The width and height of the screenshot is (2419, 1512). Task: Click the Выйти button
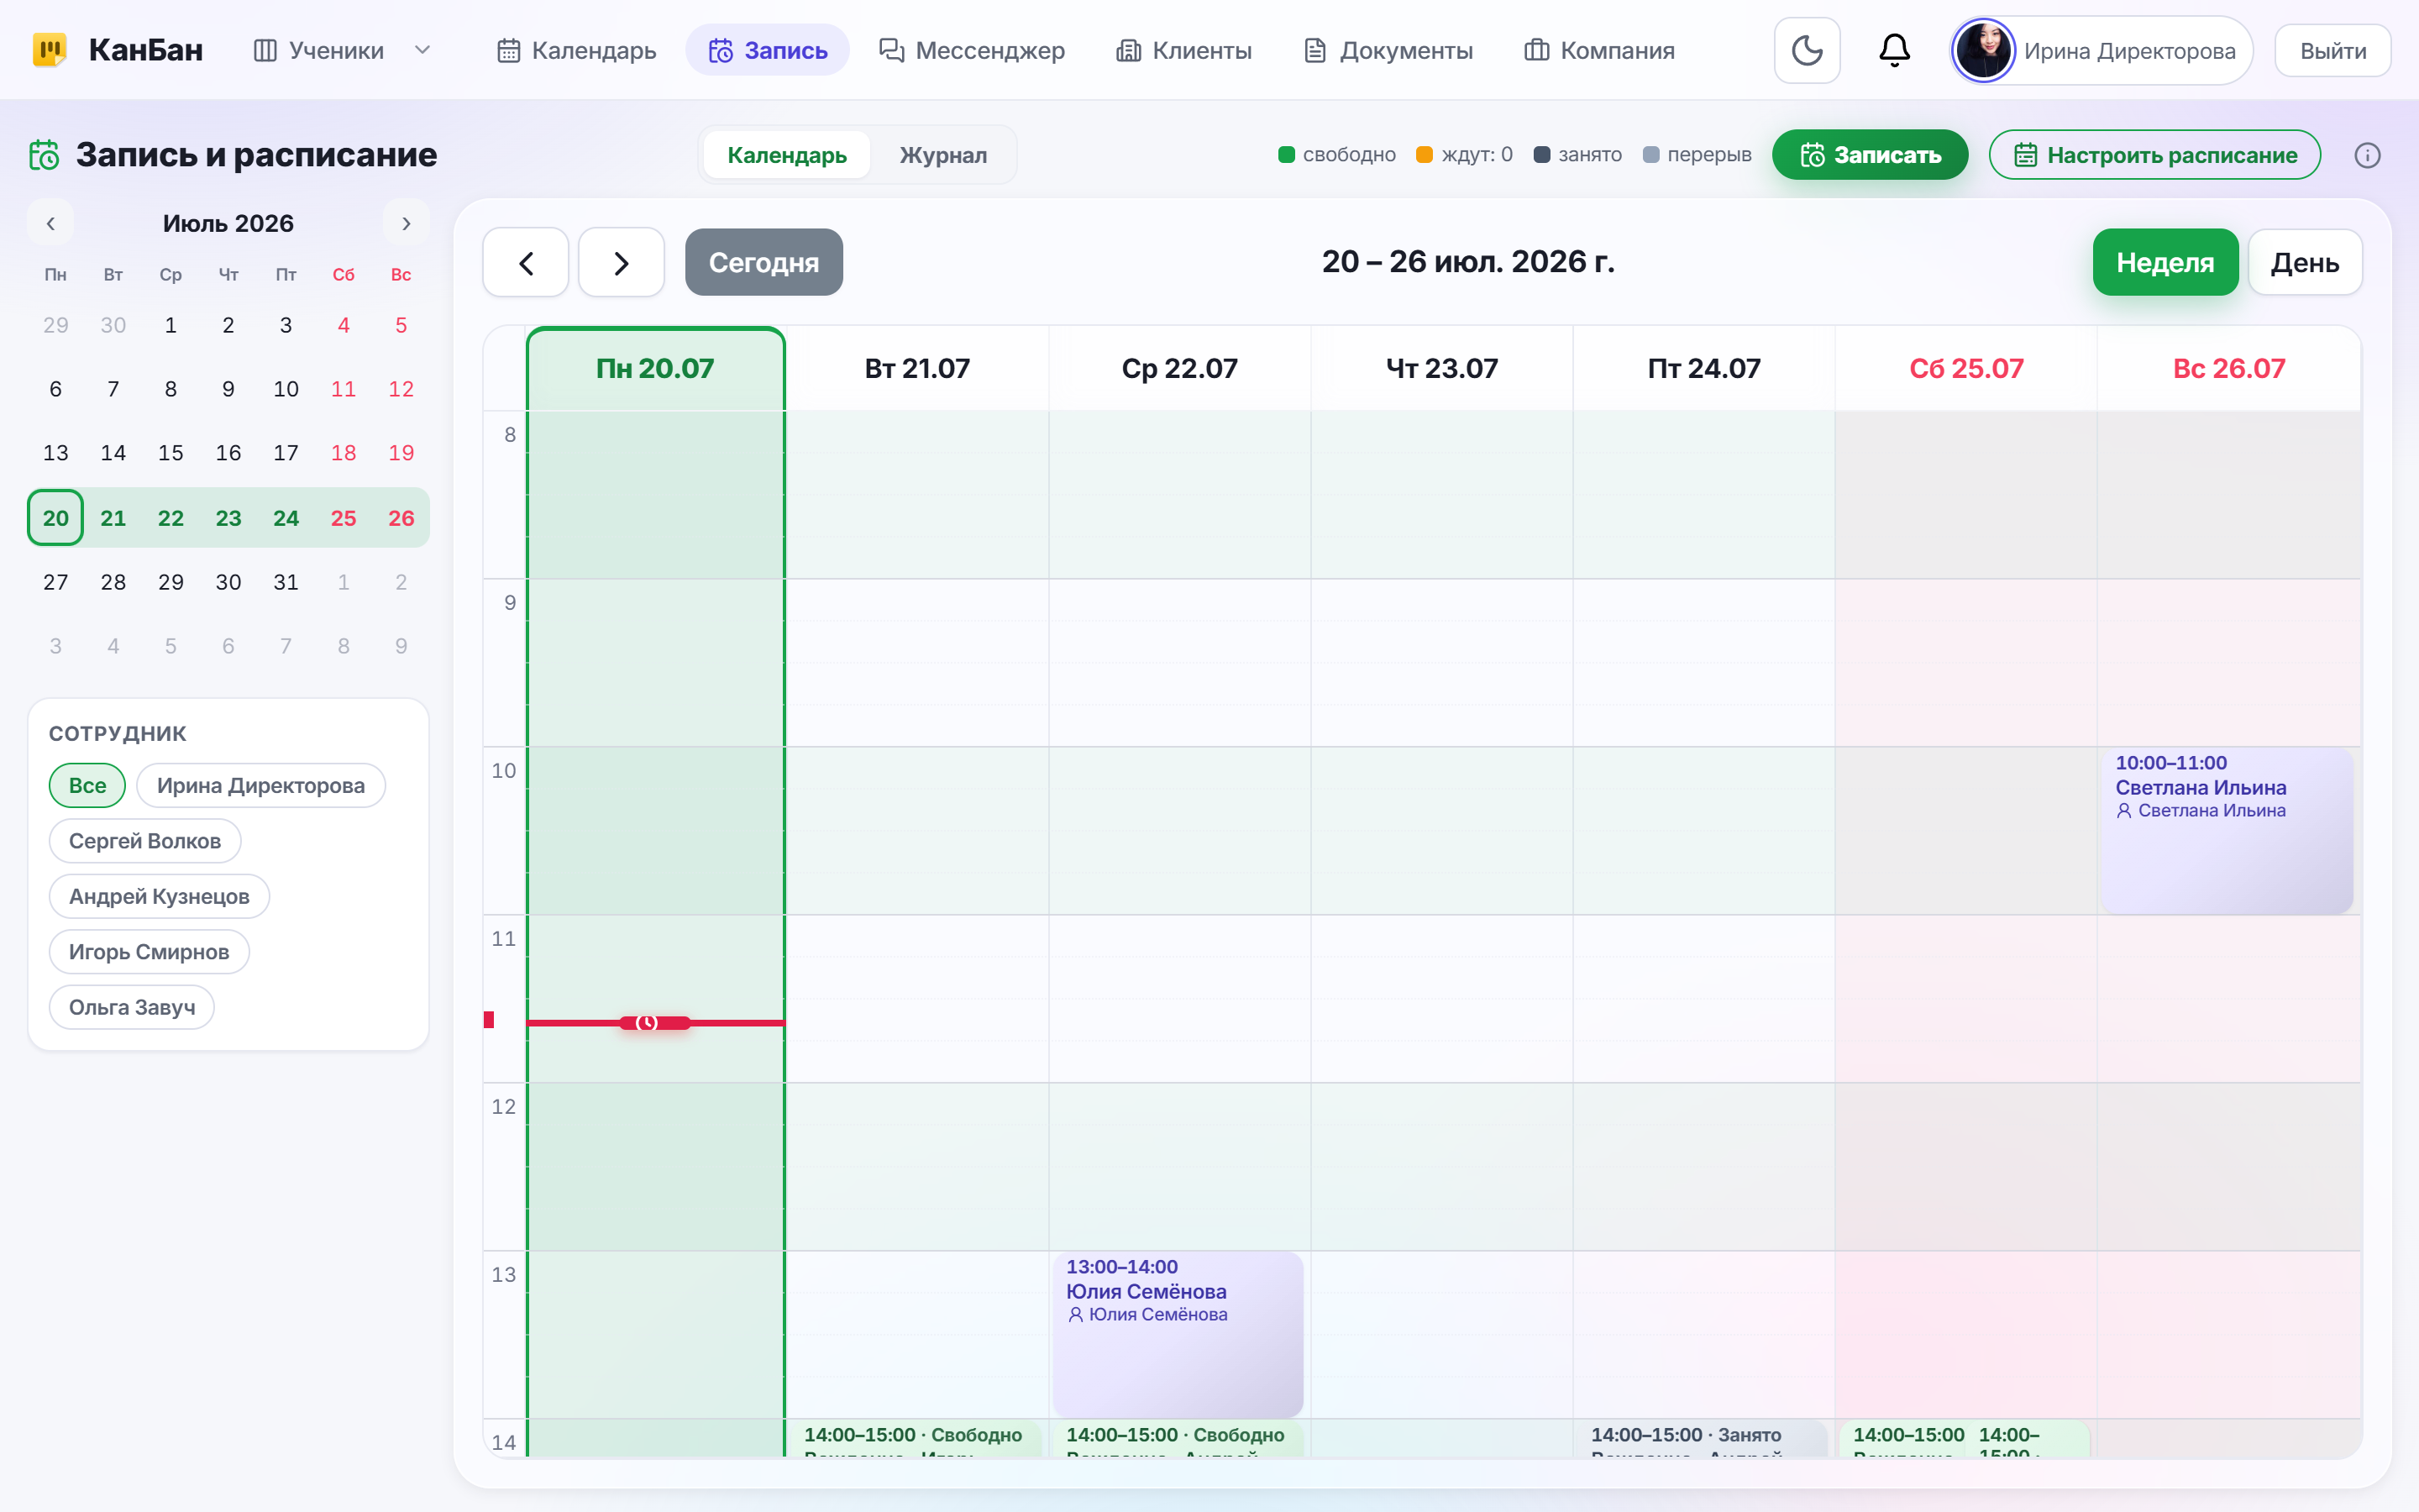[x=2332, y=50]
